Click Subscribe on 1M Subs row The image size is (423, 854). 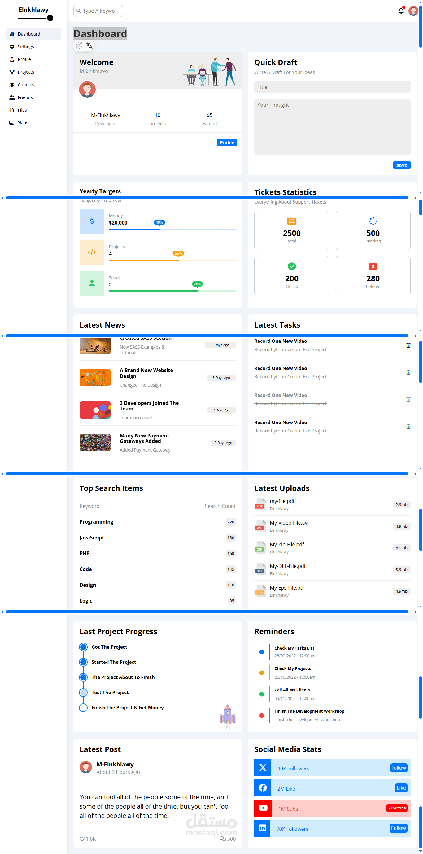[396, 808]
